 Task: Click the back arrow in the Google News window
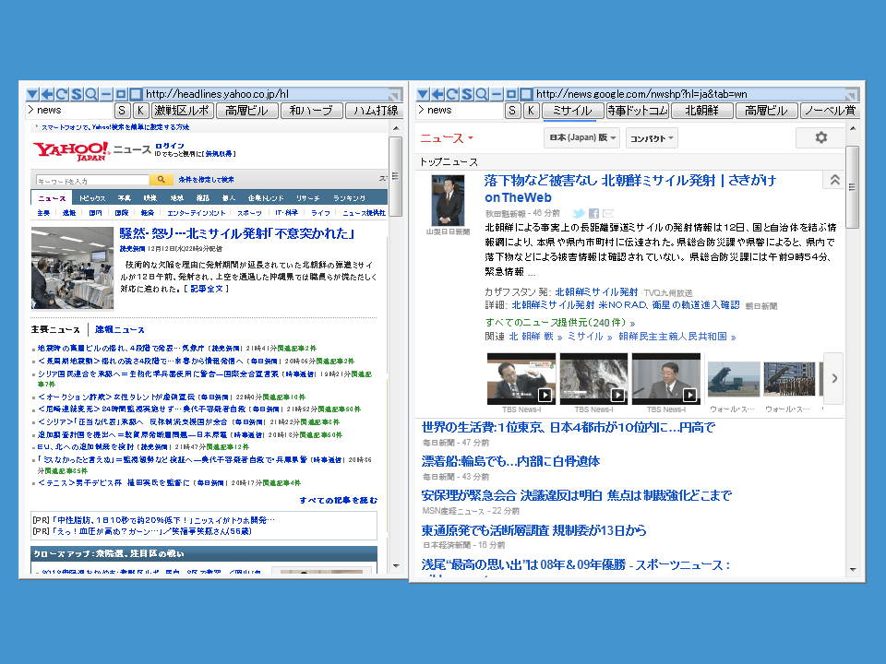click(437, 94)
